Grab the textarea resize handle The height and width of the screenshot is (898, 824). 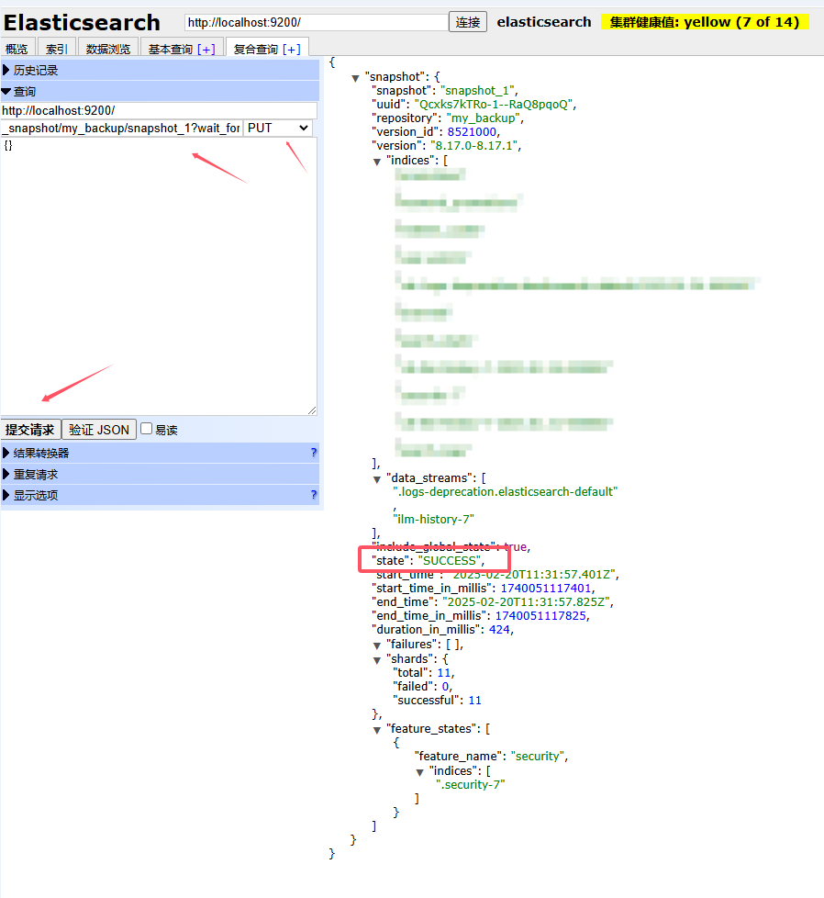point(312,410)
